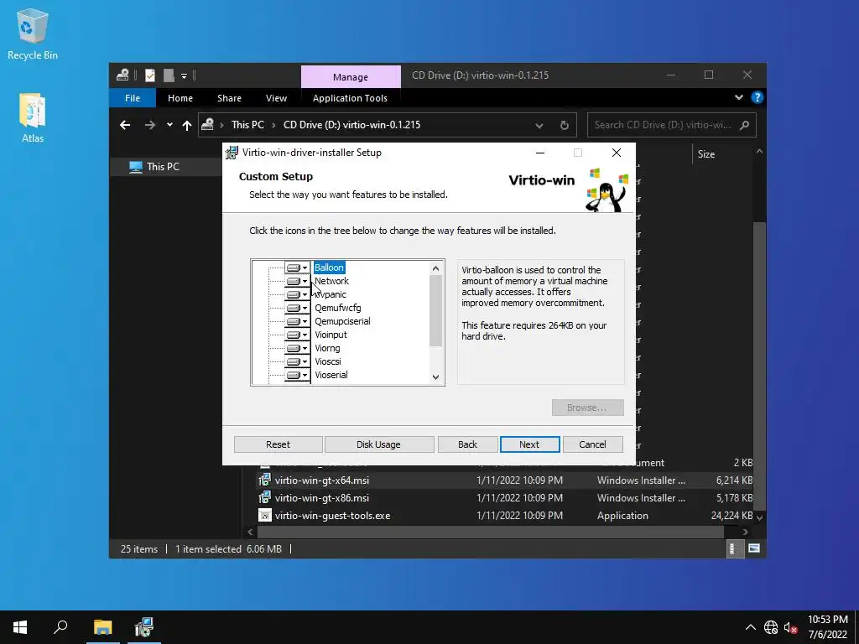859x644 pixels.
Task: Select the Vioserial feature label
Action: (331, 375)
